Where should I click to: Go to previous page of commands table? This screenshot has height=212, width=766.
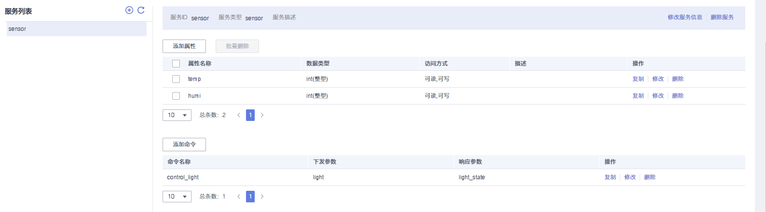(239, 197)
